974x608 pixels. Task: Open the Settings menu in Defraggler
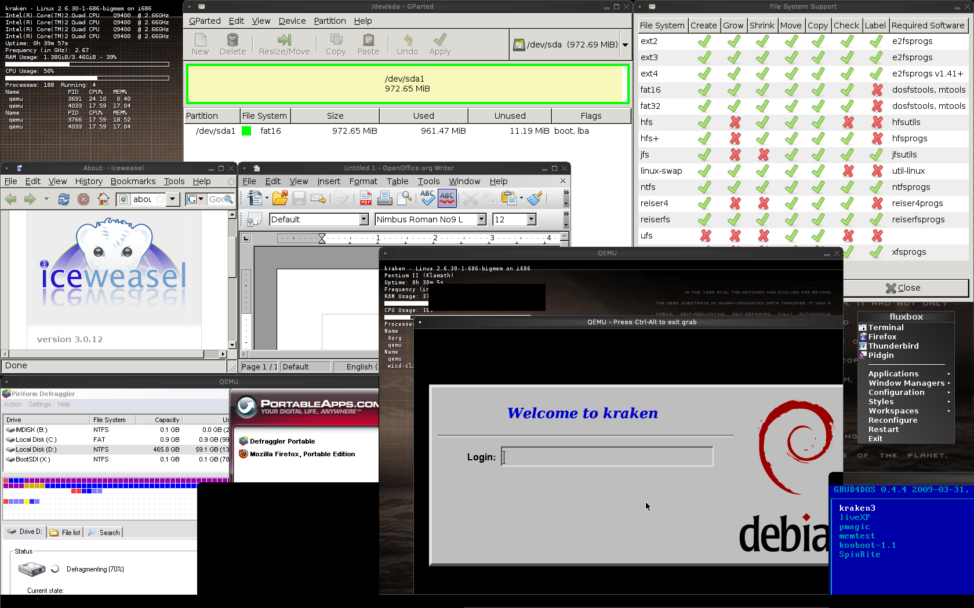[x=40, y=405]
